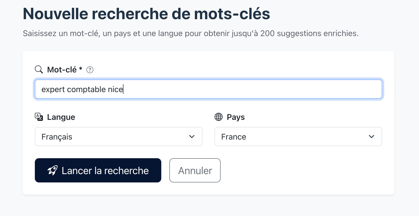Click the Langue field label

click(x=61, y=117)
